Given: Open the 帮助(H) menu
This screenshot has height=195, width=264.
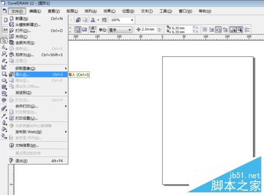Looking at the screenshot, I should (x=205, y=11).
